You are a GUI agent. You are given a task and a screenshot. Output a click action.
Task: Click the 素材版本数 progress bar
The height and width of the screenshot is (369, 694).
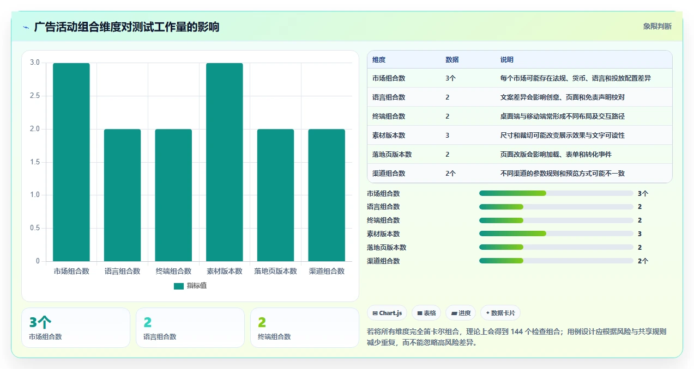pyautogui.click(x=556, y=234)
